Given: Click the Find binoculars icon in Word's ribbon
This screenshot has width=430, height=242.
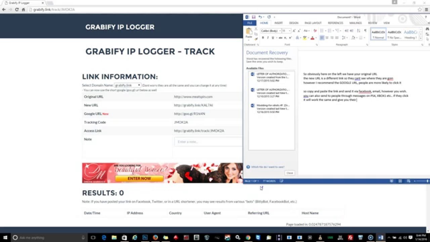Looking at the screenshot, I should (x=427, y=29).
